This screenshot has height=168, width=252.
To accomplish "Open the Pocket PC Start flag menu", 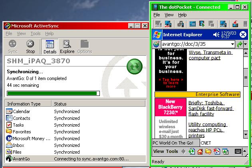I will [157, 35].
